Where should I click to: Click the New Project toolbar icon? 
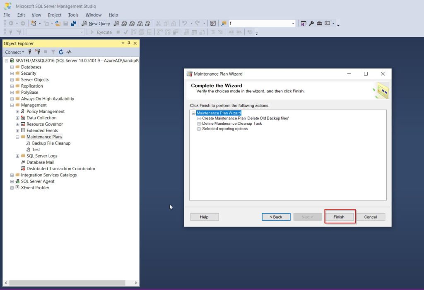(34, 24)
